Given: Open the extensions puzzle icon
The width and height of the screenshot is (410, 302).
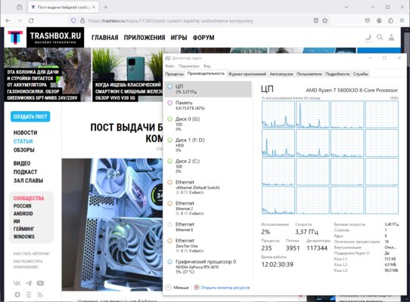Looking at the screenshot, I should point(390,20).
